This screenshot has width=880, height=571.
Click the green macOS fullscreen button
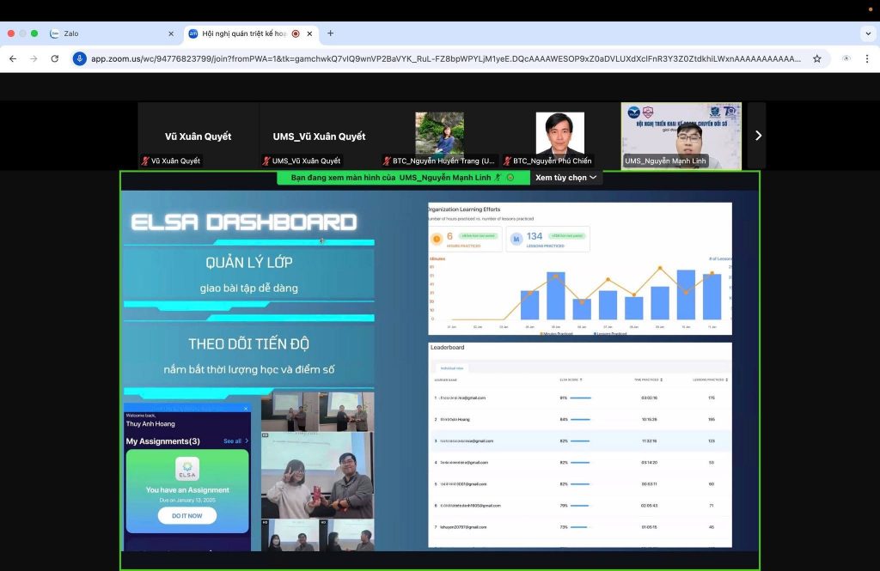tap(34, 33)
